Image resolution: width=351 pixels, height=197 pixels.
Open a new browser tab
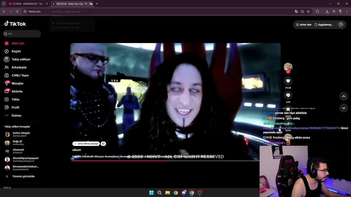97,4
